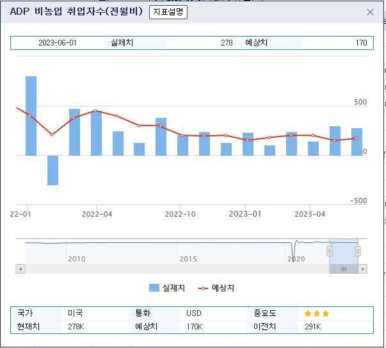Image resolution: width=386 pixels, height=348 pixels.
Task: Click the popup title ADP 비농업 취업자수(전월비)
Action: coord(76,12)
